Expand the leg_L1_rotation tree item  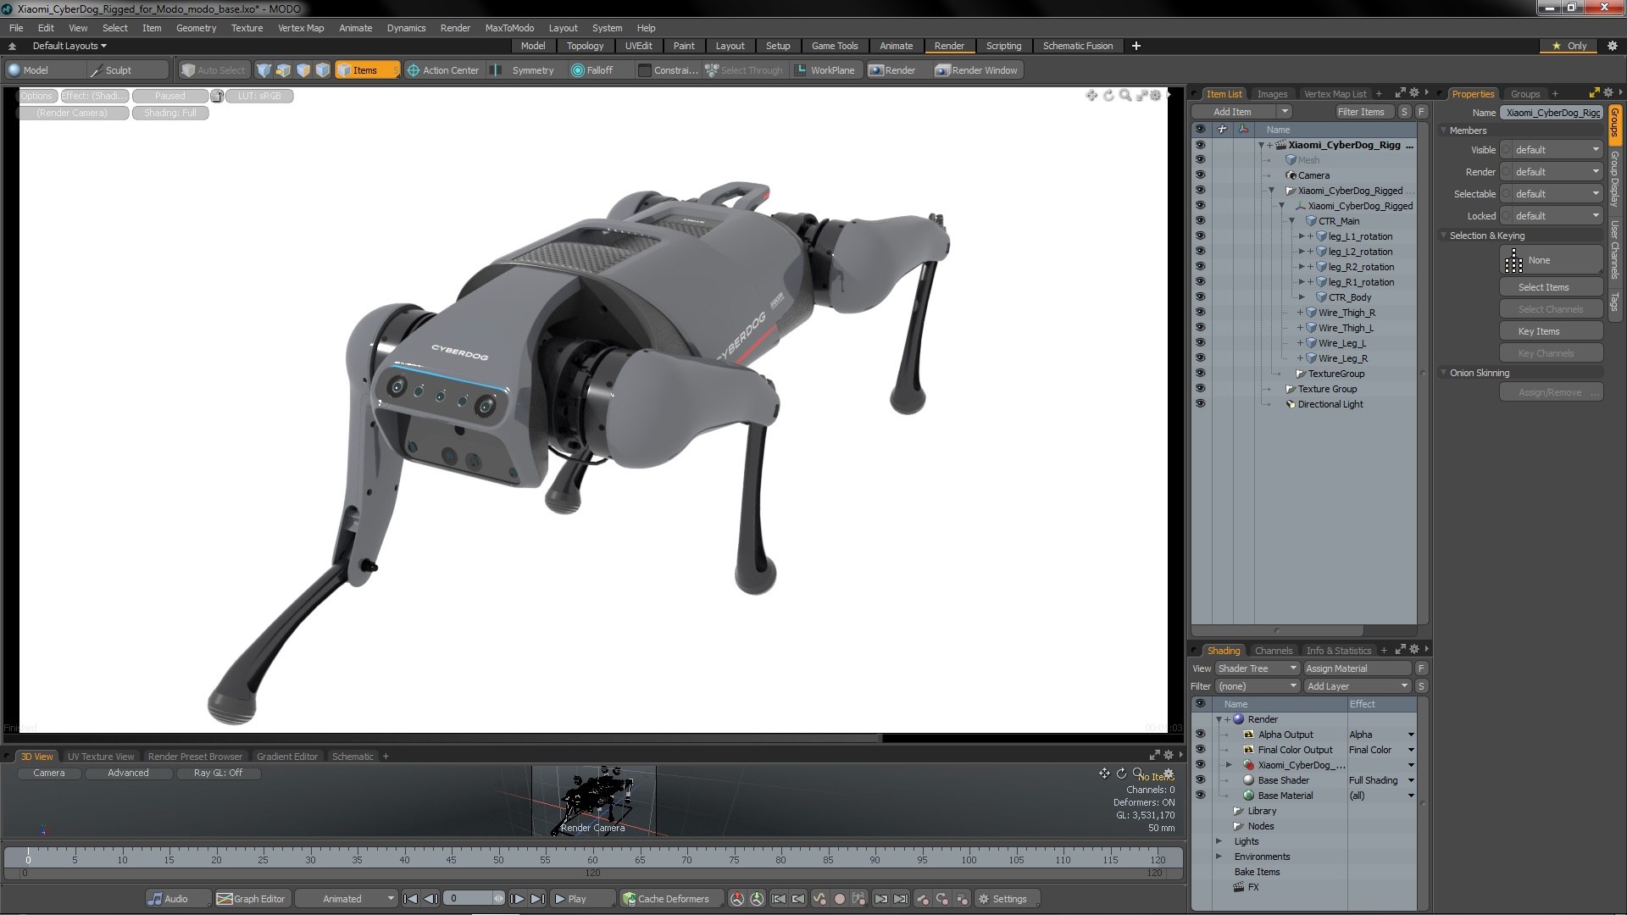tap(1302, 236)
